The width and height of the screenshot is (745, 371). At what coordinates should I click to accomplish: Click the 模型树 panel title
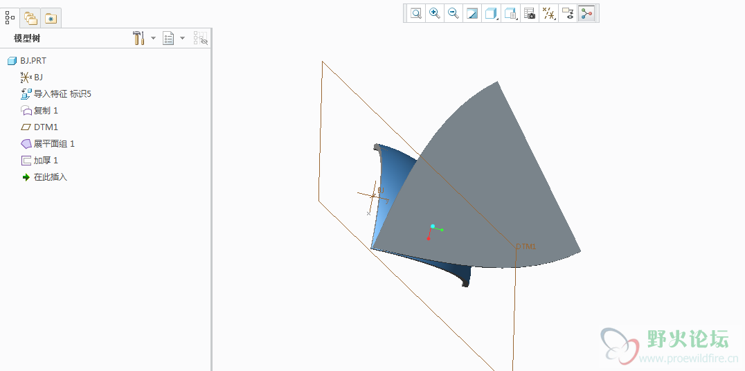[28, 39]
